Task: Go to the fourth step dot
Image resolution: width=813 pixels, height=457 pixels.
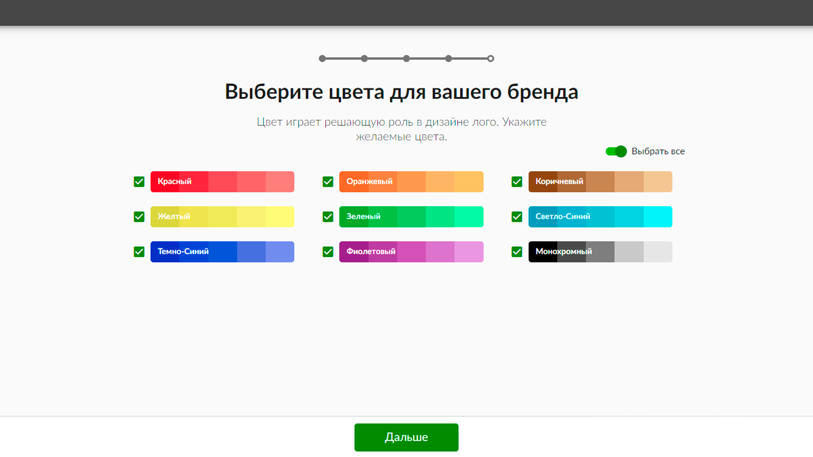Action: [449, 58]
